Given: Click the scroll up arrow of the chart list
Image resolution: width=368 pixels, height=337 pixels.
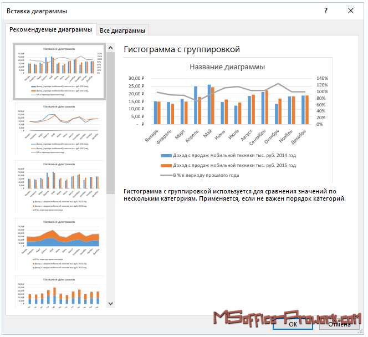Looking at the screenshot, I should tap(110, 48).
